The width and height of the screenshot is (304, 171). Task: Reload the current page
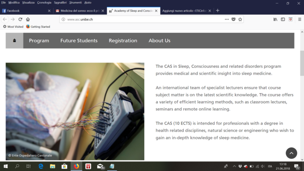(20, 20)
